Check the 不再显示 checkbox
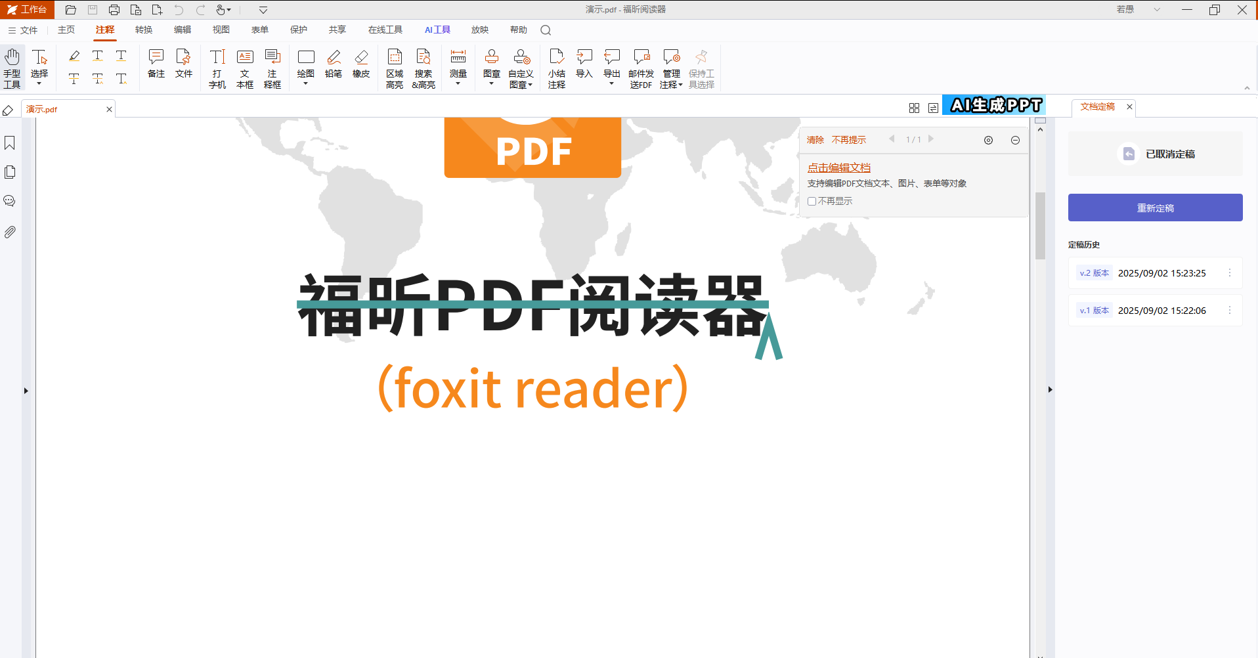This screenshot has width=1258, height=658. [812, 202]
